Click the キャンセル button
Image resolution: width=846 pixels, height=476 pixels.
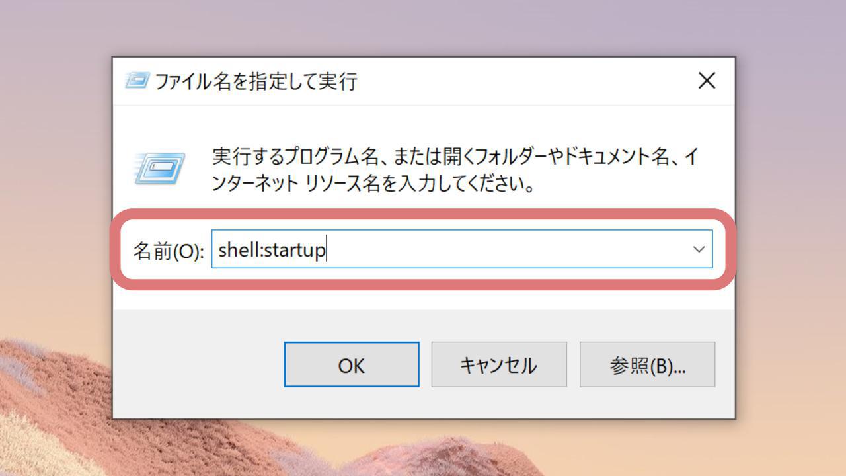tap(499, 364)
